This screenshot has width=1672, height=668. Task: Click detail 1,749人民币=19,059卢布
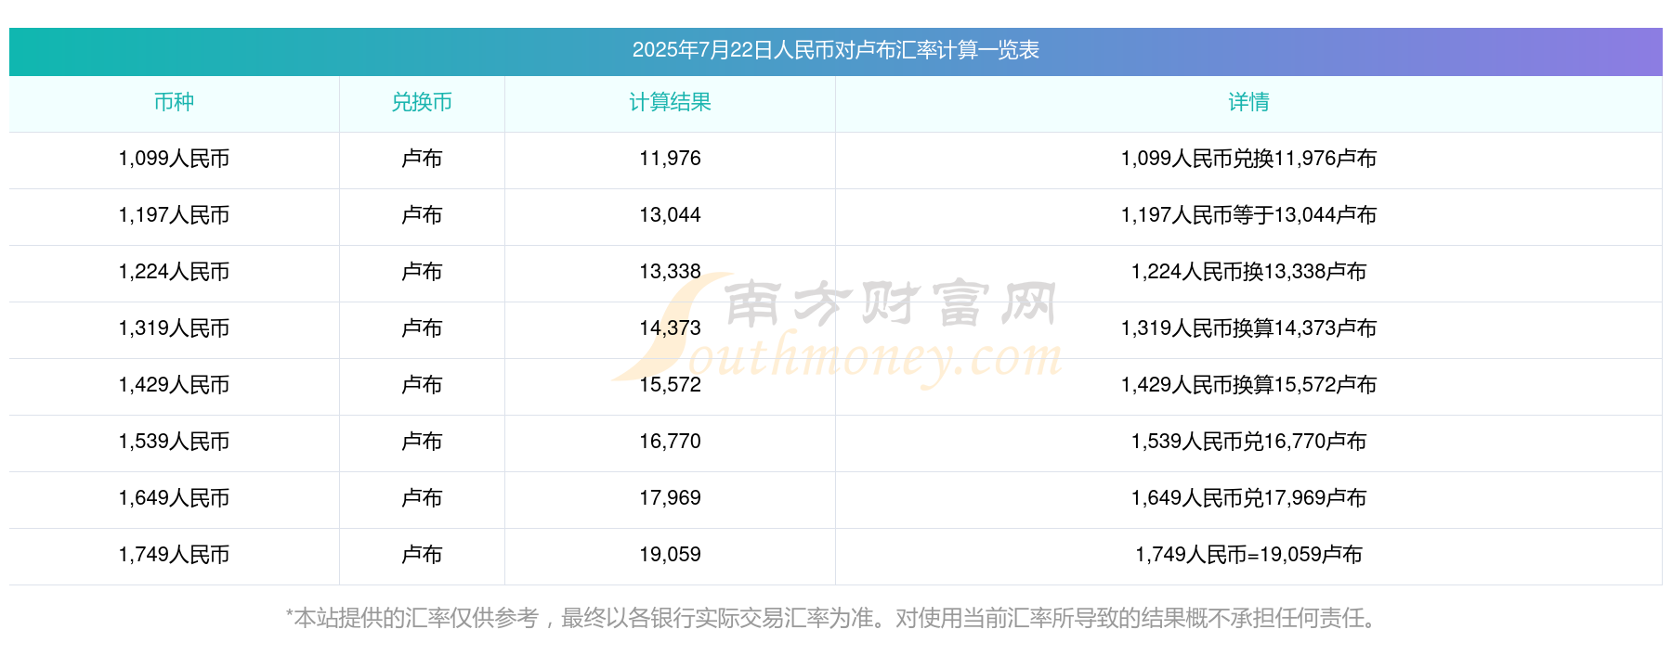pyautogui.click(x=1248, y=555)
